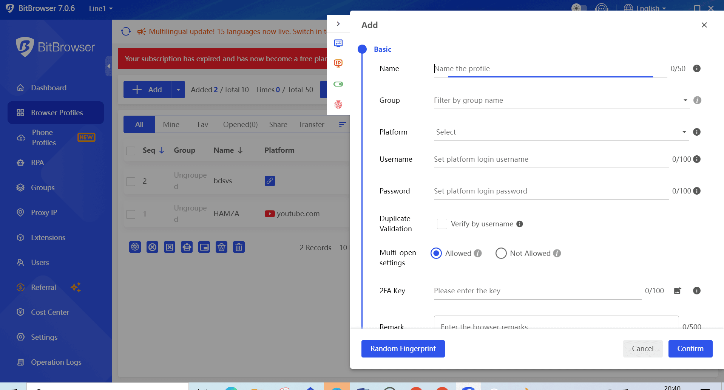Screen dimensions: 724x390
Task: Close the Add dialog with X
Action: click(x=704, y=25)
